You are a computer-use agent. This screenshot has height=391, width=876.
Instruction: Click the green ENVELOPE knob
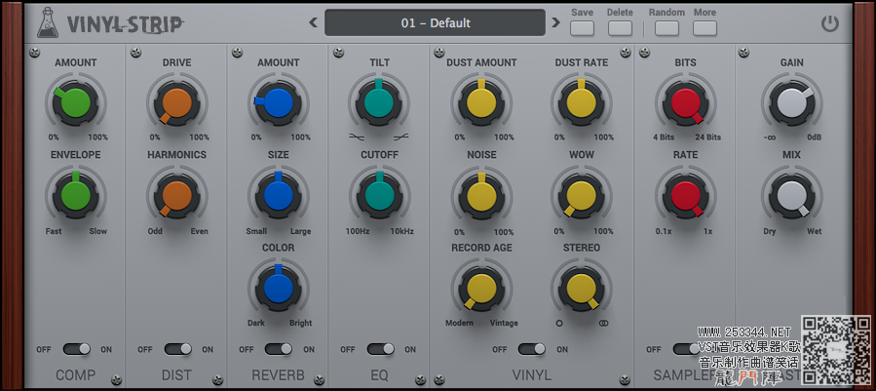[75, 196]
